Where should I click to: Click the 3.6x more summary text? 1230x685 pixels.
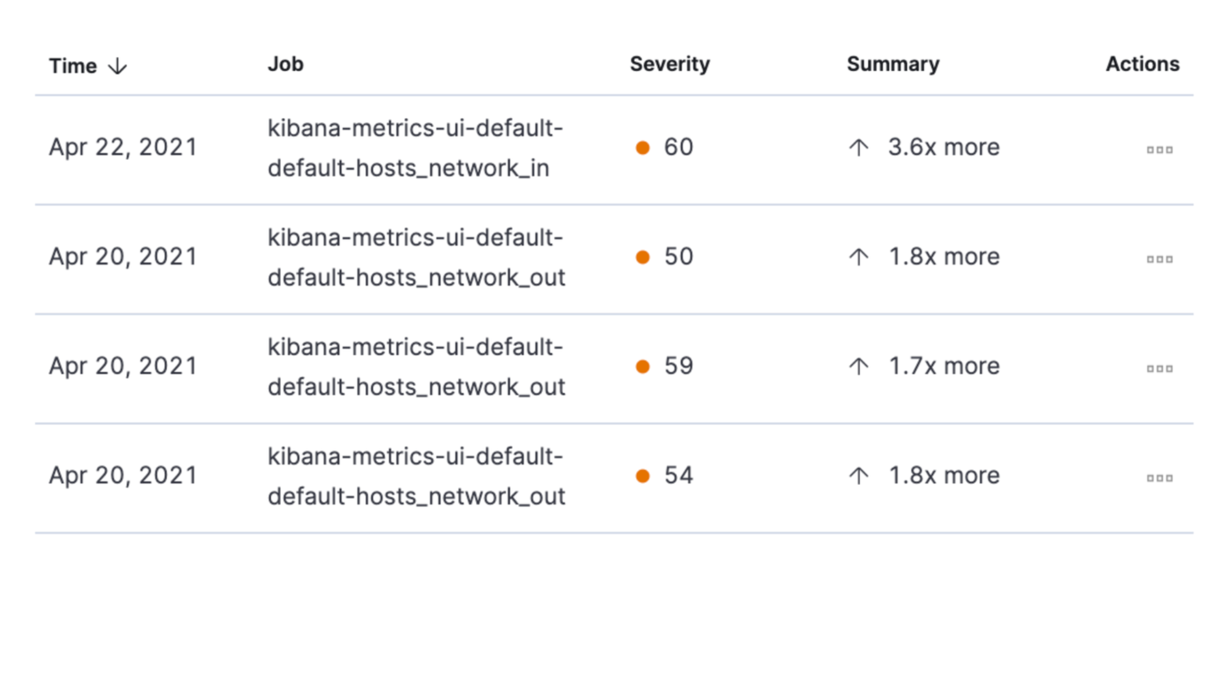point(944,147)
